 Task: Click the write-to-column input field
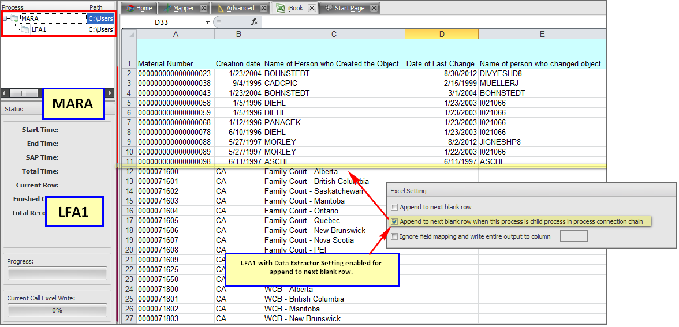pos(573,236)
